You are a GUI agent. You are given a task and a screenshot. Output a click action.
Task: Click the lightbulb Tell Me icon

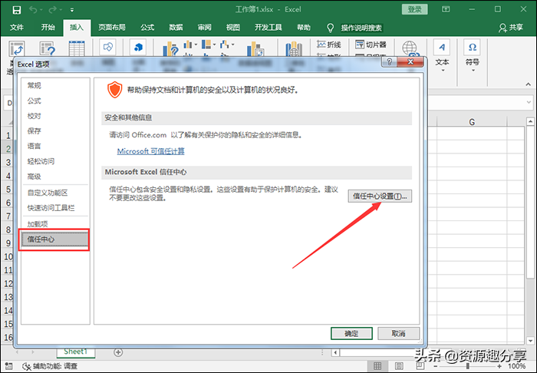[330, 28]
